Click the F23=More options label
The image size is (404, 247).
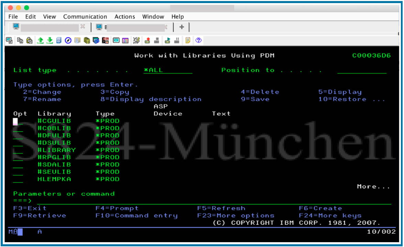coord(236,216)
